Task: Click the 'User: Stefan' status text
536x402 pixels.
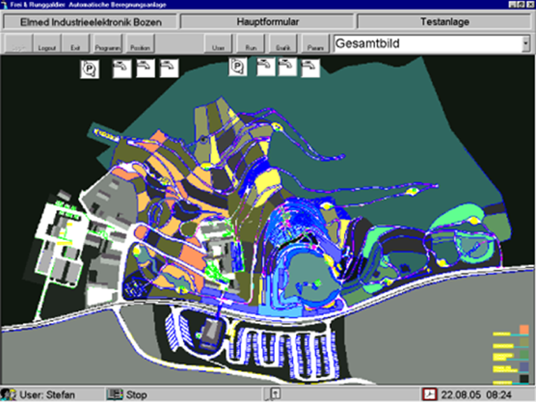Action: click(x=47, y=395)
